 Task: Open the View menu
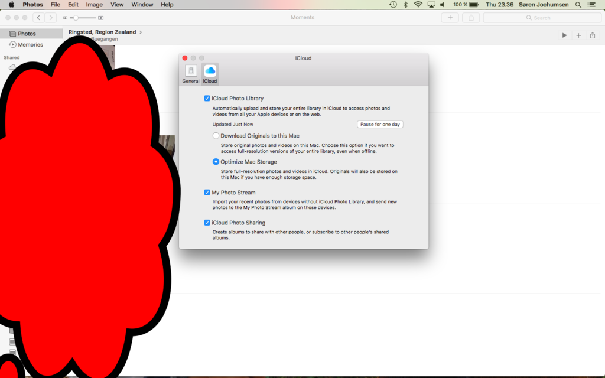click(117, 5)
